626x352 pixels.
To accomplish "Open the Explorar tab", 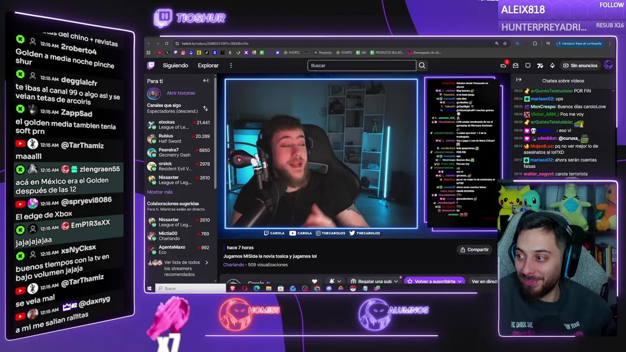I will (208, 66).
